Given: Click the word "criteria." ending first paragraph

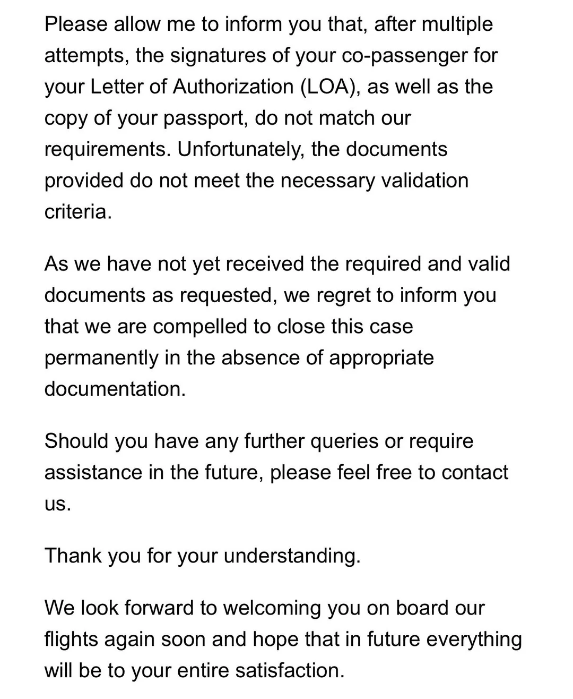Looking at the screenshot, I should 78,212.
